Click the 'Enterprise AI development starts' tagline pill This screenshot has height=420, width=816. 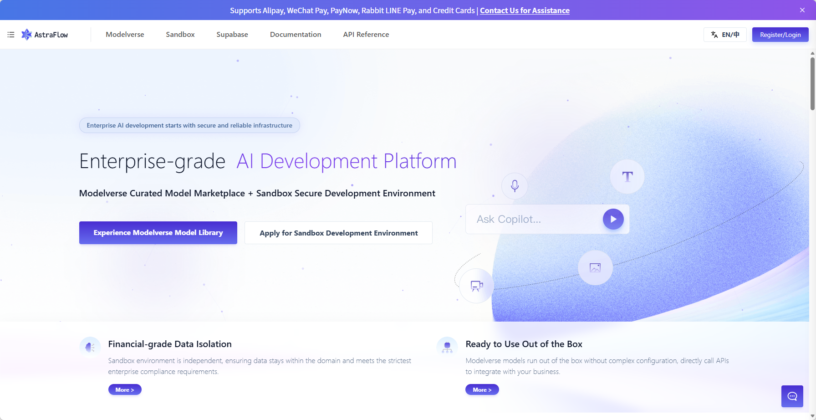tap(189, 125)
